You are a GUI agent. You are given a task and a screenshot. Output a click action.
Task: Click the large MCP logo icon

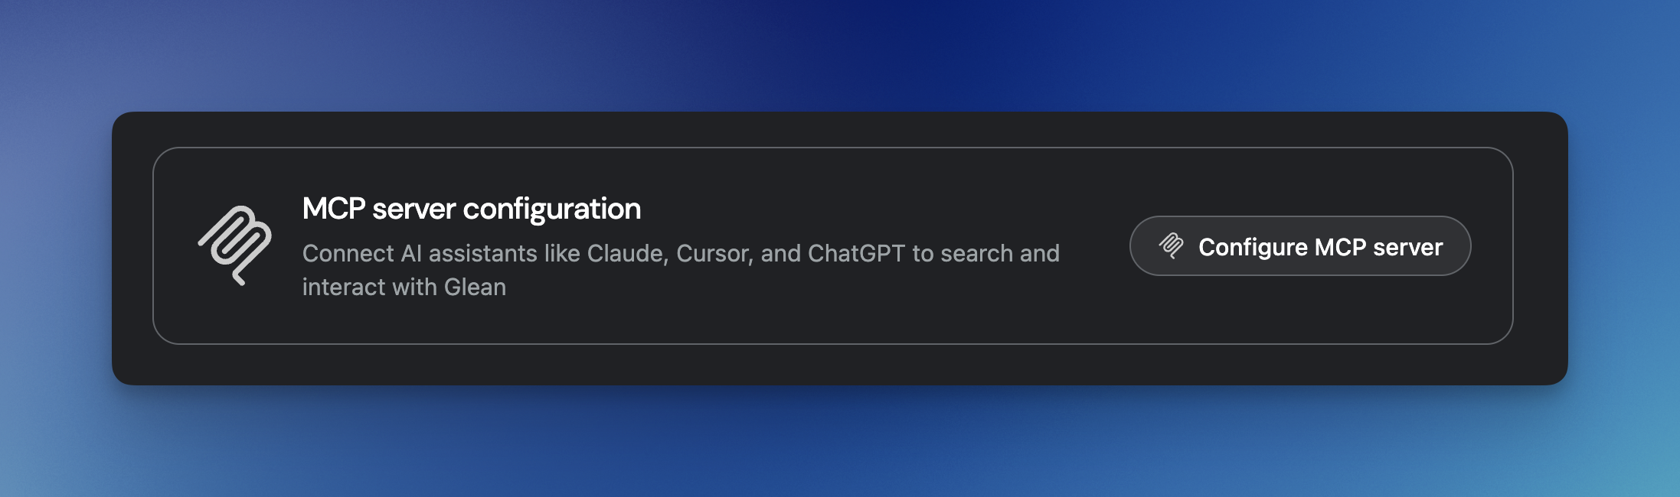pos(235,245)
